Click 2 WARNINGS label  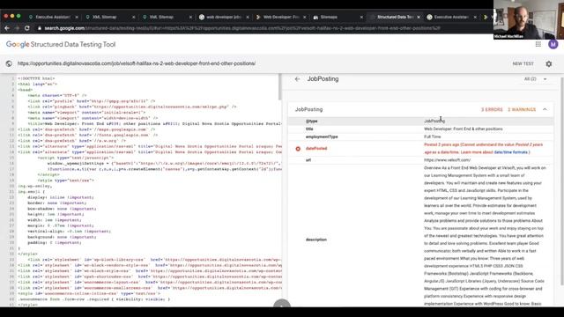(x=522, y=109)
